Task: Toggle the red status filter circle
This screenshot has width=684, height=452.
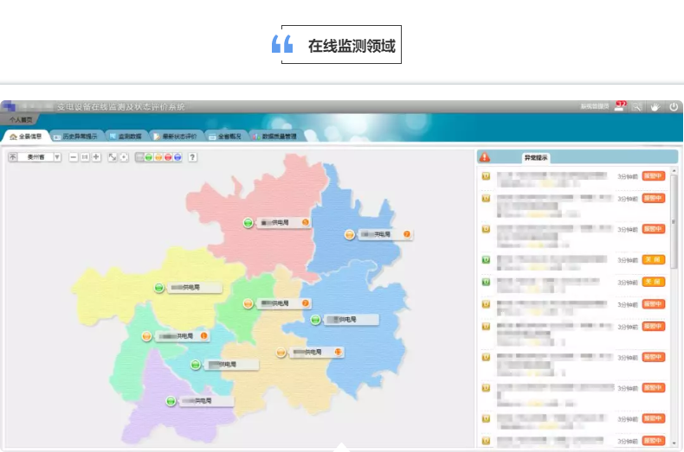Action: click(168, 156)
